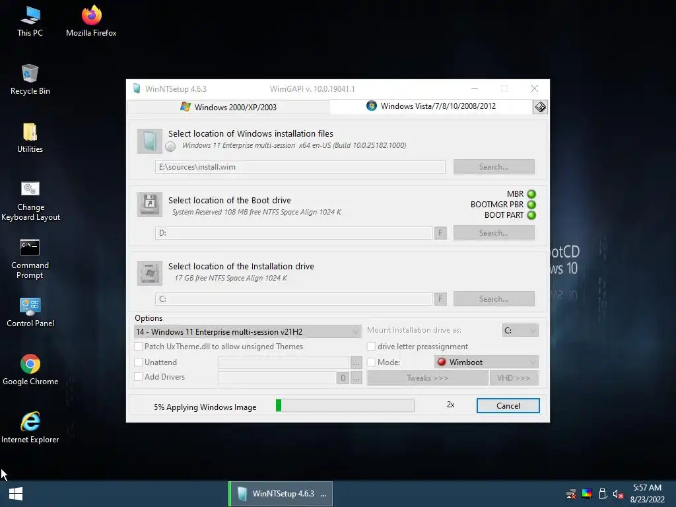Image resolution: width=676 pixels, height=507 pixels.
Task: Enable drive letter preassignment checkbox
Action: click(371, 346)
